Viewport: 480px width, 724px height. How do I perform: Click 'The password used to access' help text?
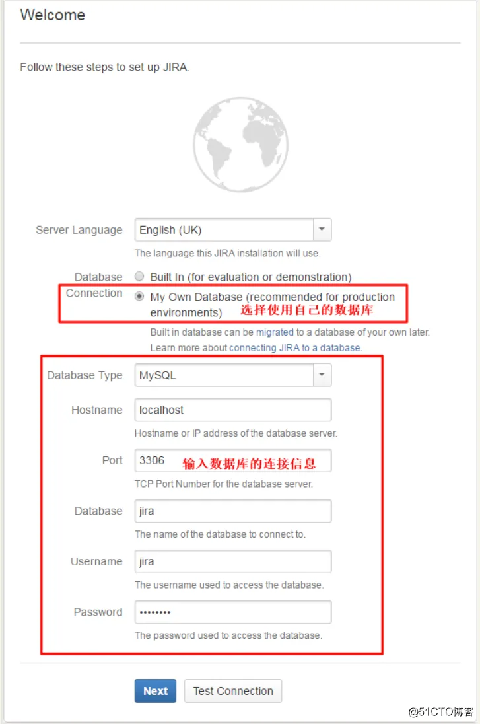coord(228,635)
